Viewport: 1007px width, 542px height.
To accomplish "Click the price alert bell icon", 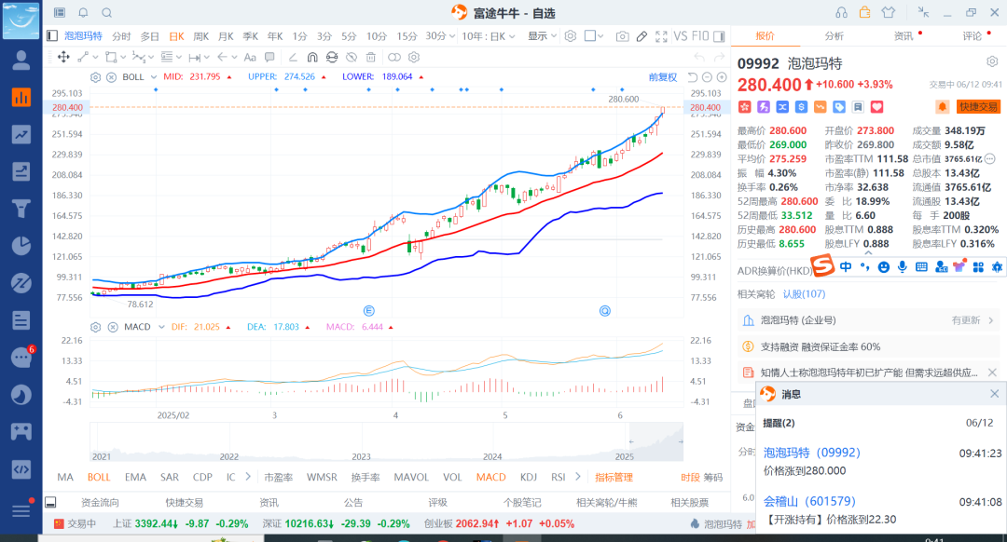I will pos(943,107).
